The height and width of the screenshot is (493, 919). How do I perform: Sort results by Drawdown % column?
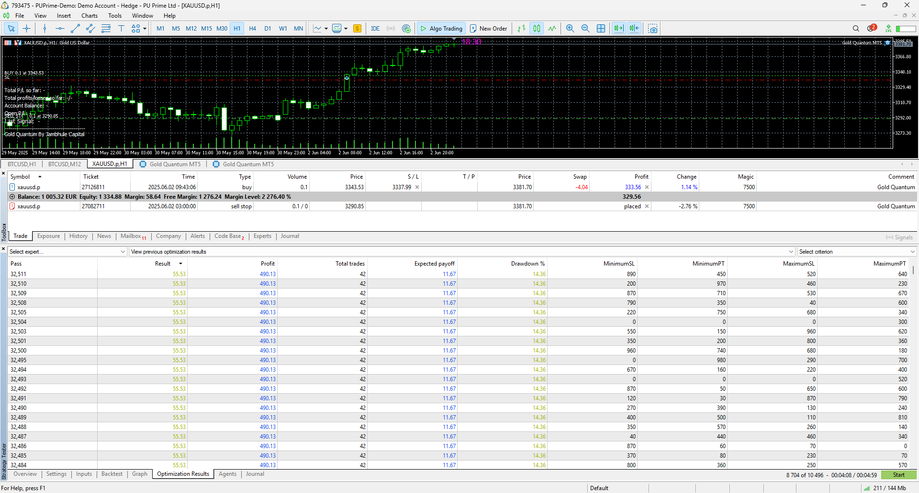(527, 264)
